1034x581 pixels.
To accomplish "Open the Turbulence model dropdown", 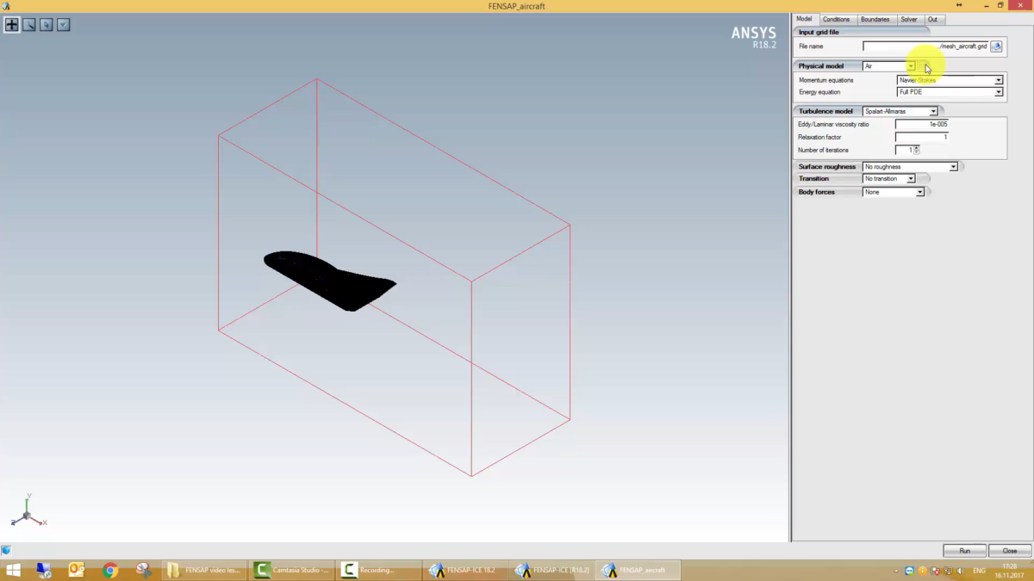I will pyautogui.click(x=932, y=111).
